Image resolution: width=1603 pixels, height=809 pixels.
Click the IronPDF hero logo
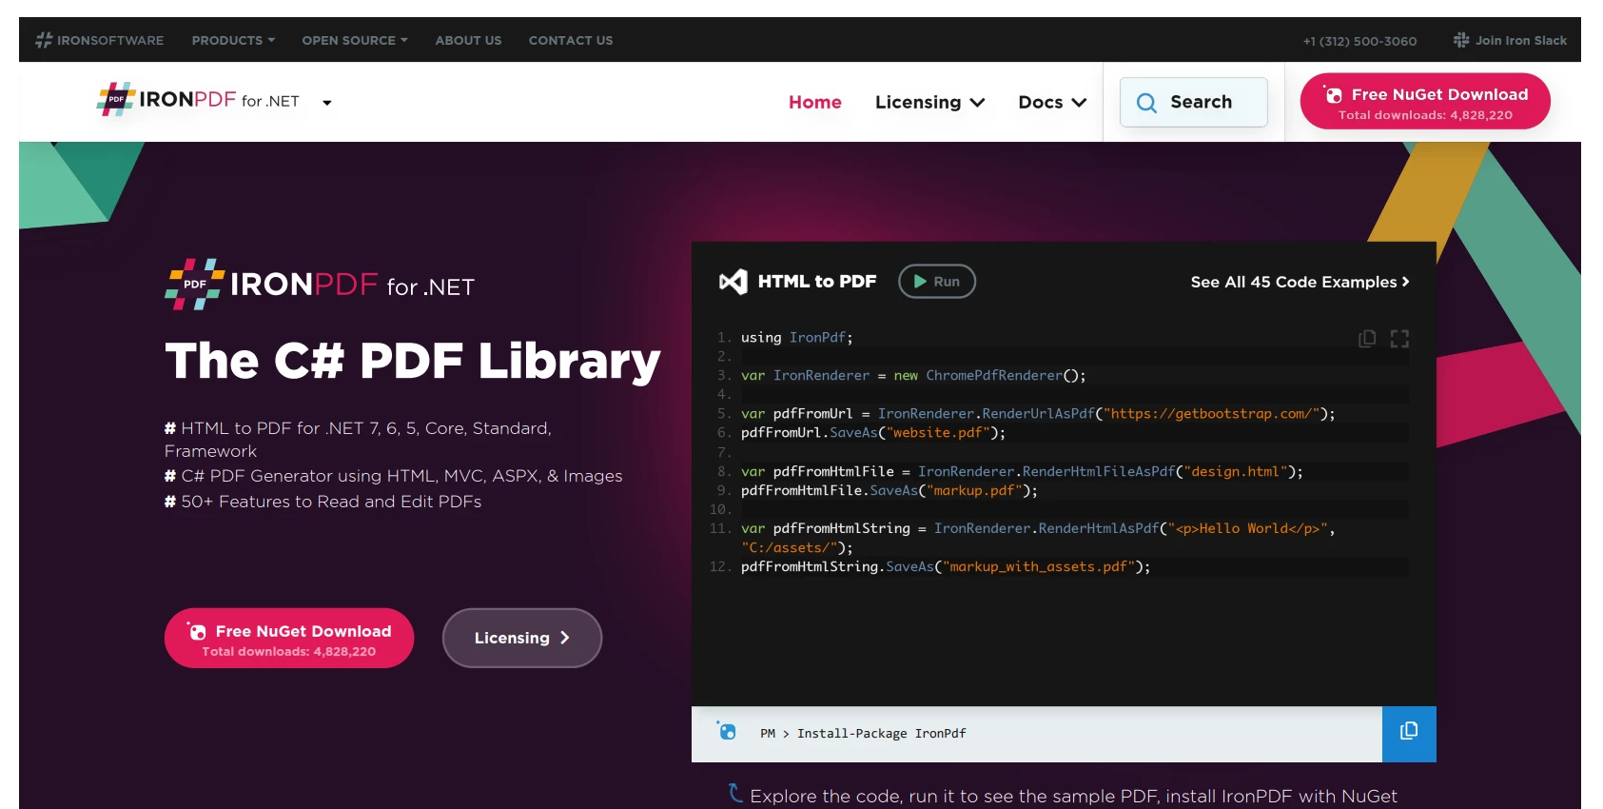[320, 285]
